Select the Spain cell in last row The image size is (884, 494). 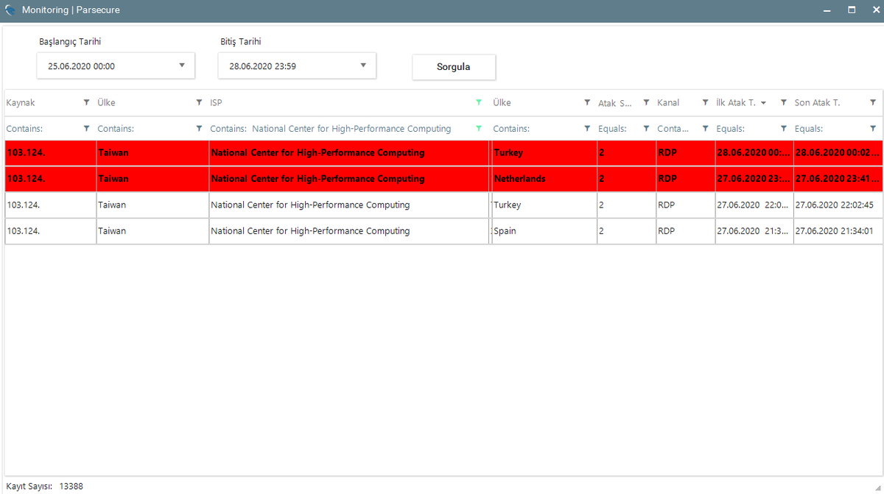coord(544,231)
